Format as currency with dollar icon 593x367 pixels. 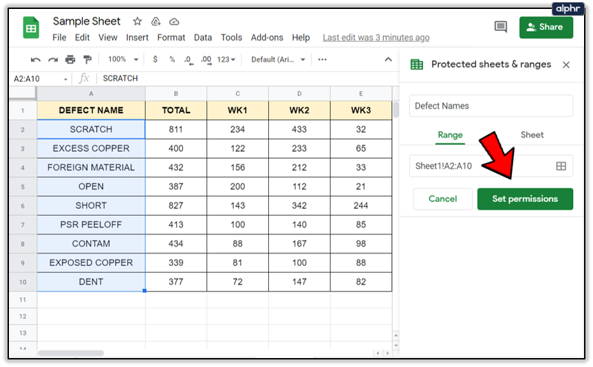pyautogui.click(x=155, y=60)
